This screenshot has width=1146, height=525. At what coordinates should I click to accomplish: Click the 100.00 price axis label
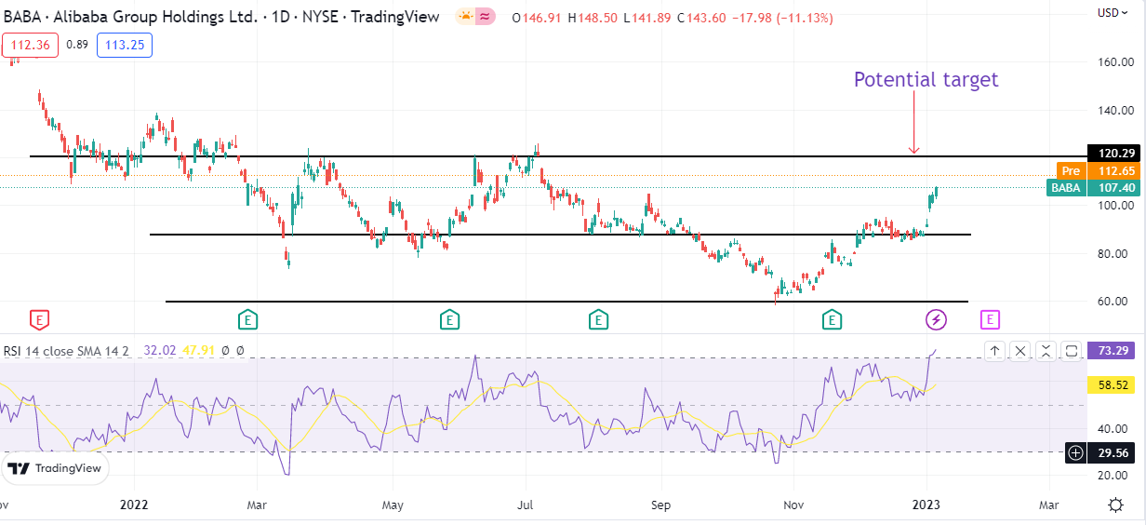pyautogui.click(x=1114, y=206)
